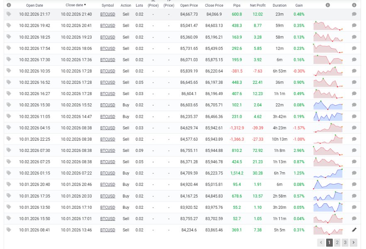Sort the table by Open Date column
The height and width of the screenshot is (249, 366).
click(34, 5)
